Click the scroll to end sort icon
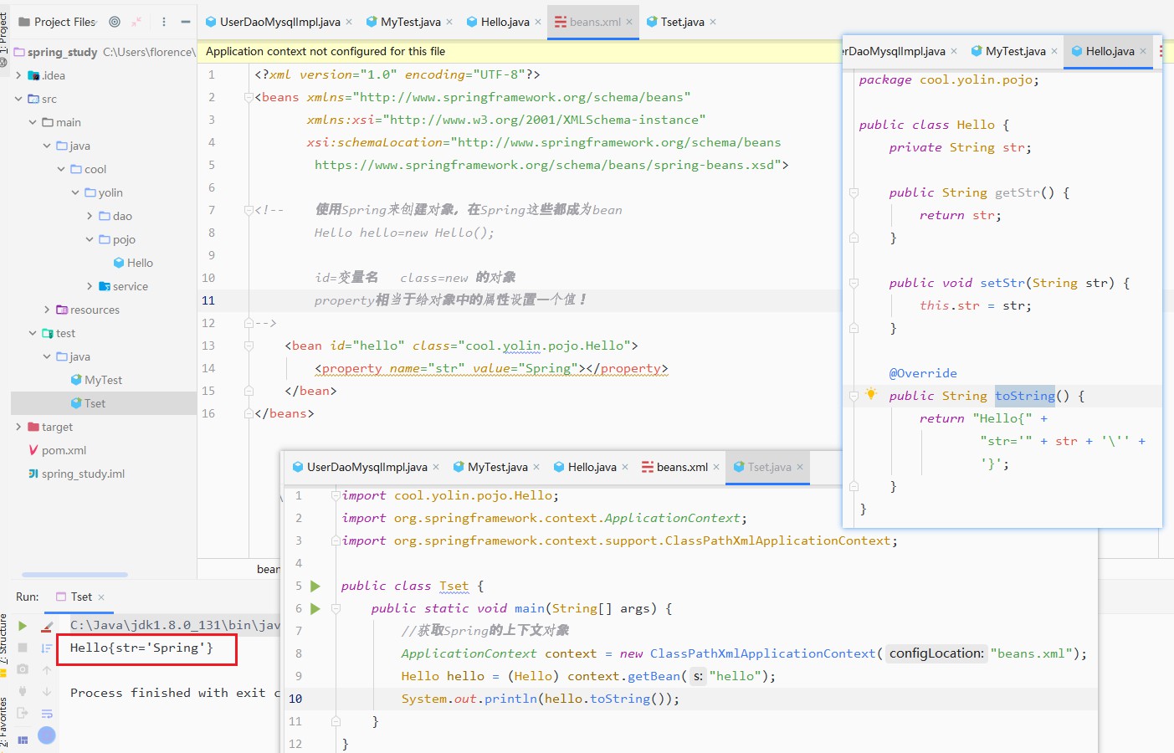 pos(47,648)
